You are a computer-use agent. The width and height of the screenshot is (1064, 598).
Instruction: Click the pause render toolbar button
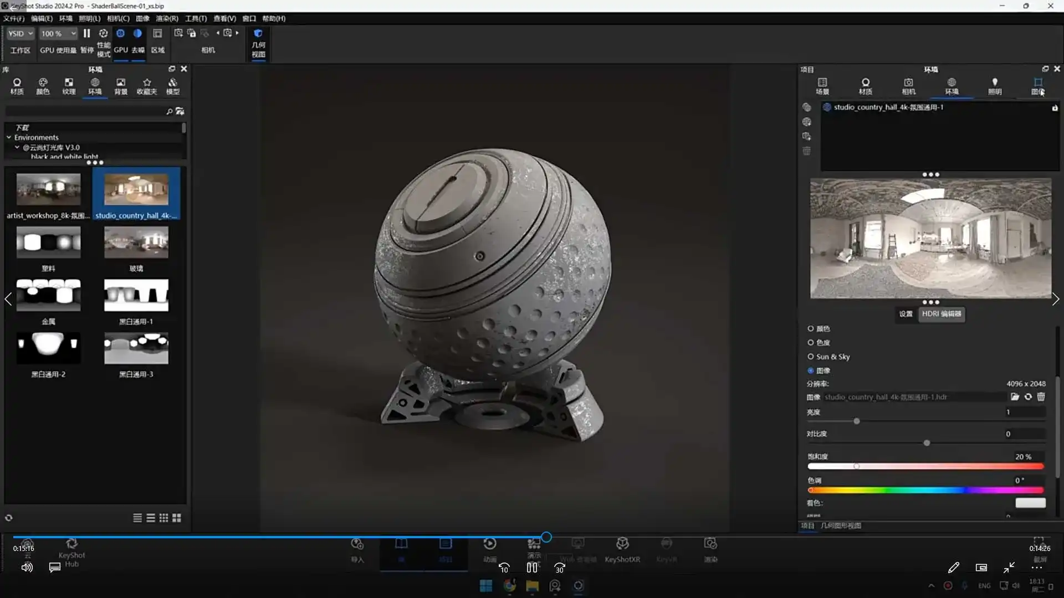tap(87, 34)
